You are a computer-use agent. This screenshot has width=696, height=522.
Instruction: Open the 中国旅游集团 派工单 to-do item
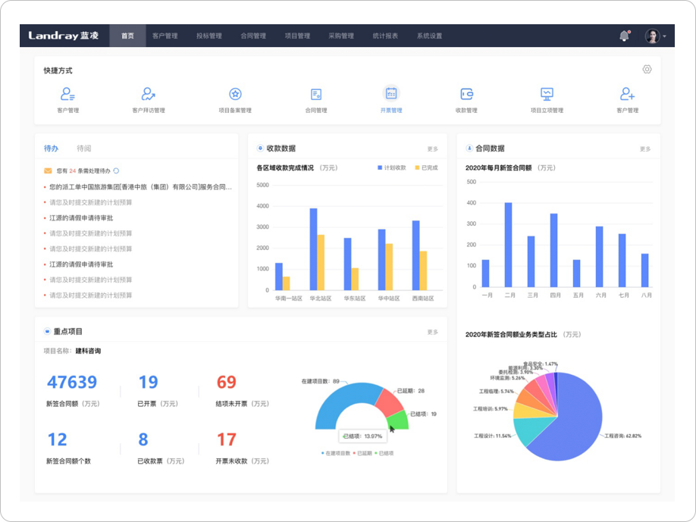pos(140,186)
